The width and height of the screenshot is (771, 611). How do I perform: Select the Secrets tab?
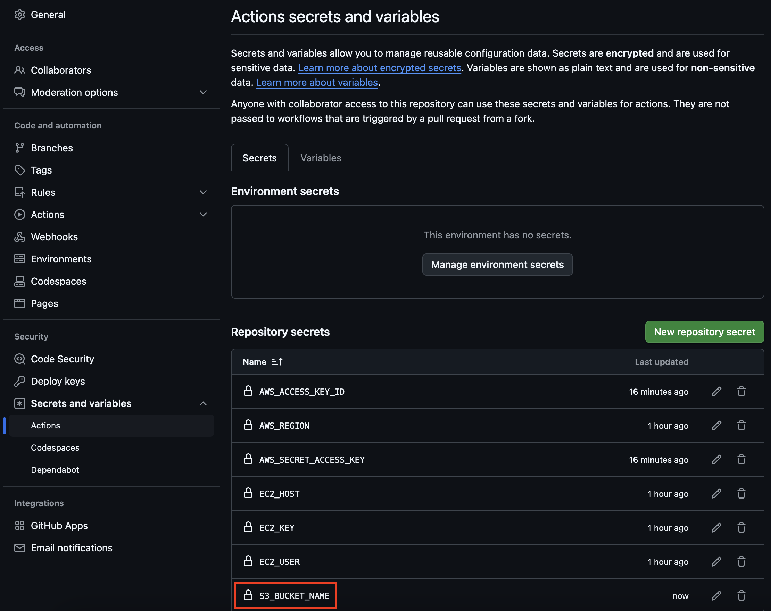(260, 158)
